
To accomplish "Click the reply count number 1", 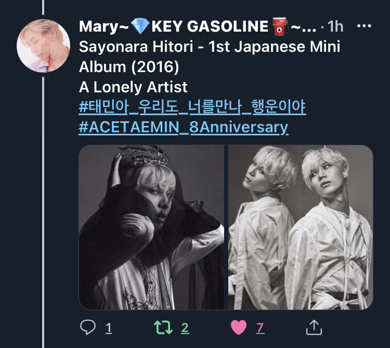I will (109, 328).
